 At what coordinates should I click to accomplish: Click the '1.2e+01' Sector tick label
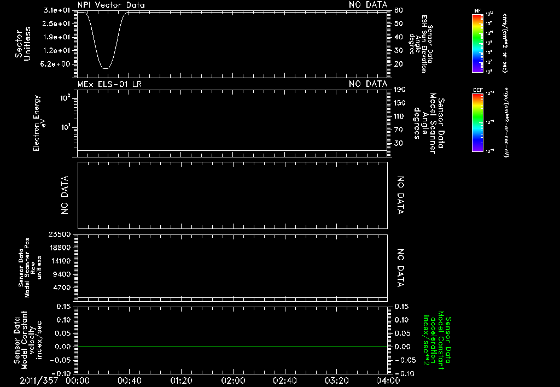tap(57, 51)
